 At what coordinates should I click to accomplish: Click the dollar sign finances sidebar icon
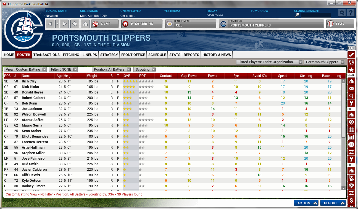[351, 200]
